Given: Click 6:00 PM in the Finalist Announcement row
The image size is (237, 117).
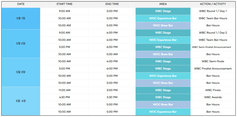Looking at the screenshot, I should coord(112,68).
